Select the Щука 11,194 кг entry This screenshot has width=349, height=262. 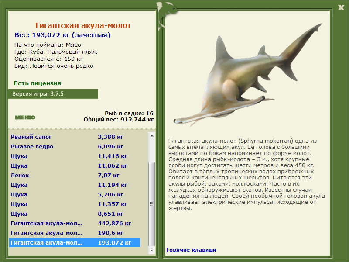coord(75,185)
